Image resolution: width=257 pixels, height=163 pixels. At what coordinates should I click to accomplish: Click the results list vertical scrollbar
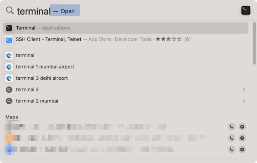coord(254,44)
